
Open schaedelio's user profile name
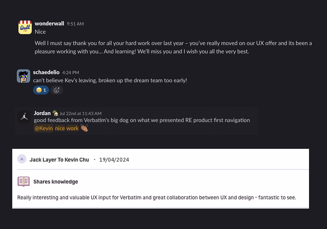click(x=46, y=73)
